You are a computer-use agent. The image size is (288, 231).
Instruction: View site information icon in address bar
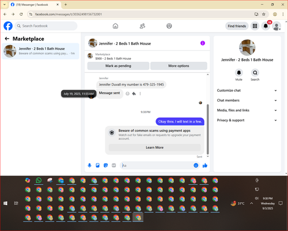pyautogui.click(x=31, y=14)
